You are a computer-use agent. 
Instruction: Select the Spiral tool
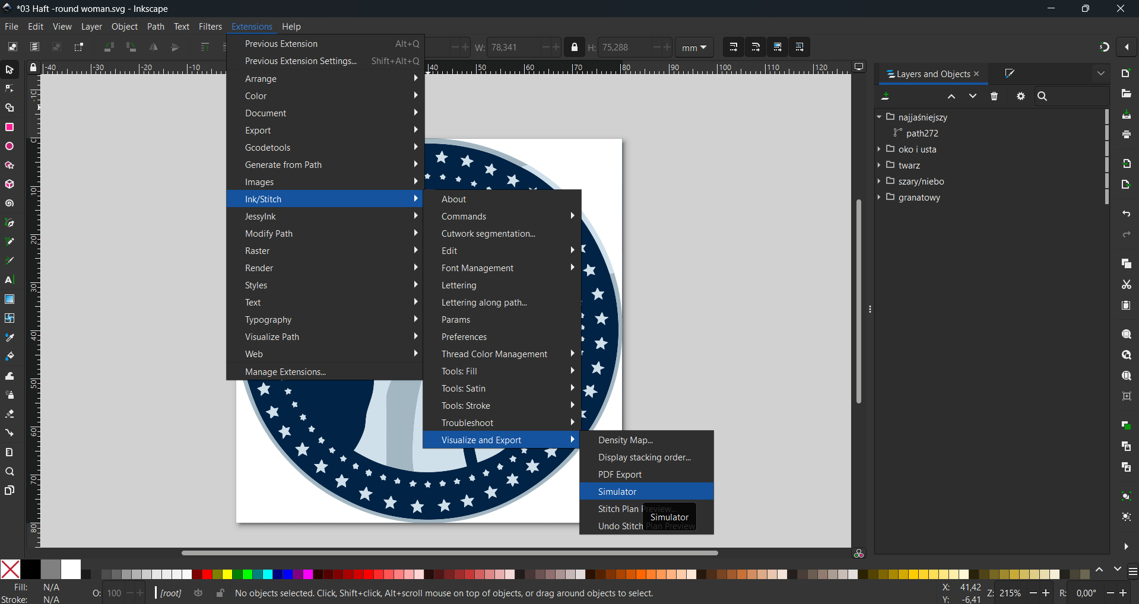click(9, 204)
